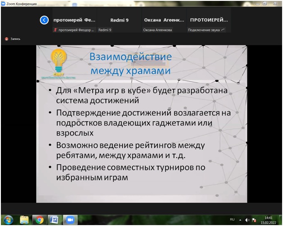The width and height of the screenshot is (283, 226).
Task: Click the Windows Start button
Action: [8, 220]
